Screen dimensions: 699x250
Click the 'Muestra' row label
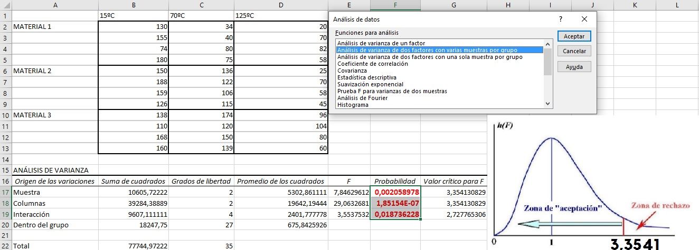[x=55, y=192]
